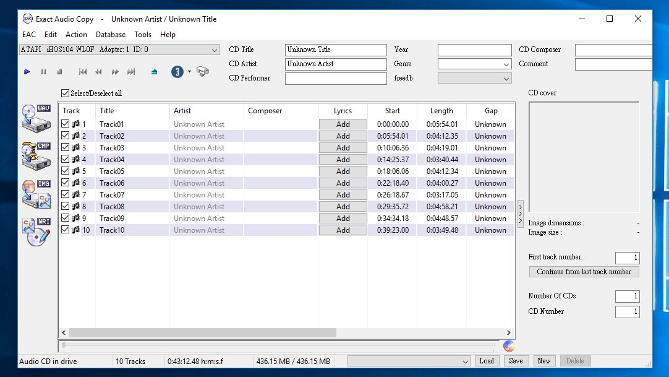This screenshot has width=669, height=377.
Task: Click the Load button
Action: point(487,361)
